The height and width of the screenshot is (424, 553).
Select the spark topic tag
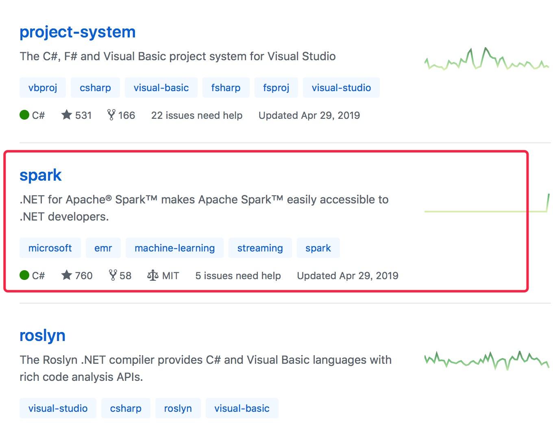pos(318,248)
